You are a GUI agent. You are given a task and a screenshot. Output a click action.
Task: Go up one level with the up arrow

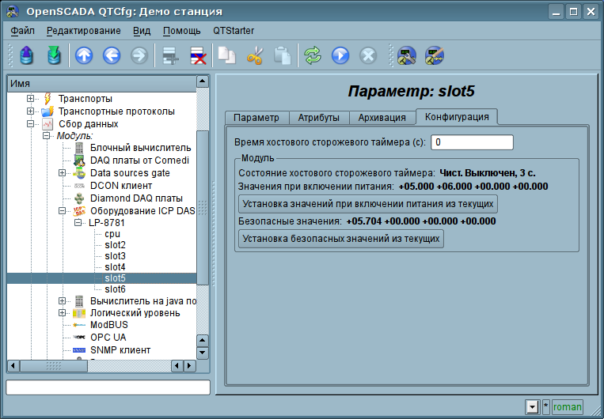pos(84,55)
